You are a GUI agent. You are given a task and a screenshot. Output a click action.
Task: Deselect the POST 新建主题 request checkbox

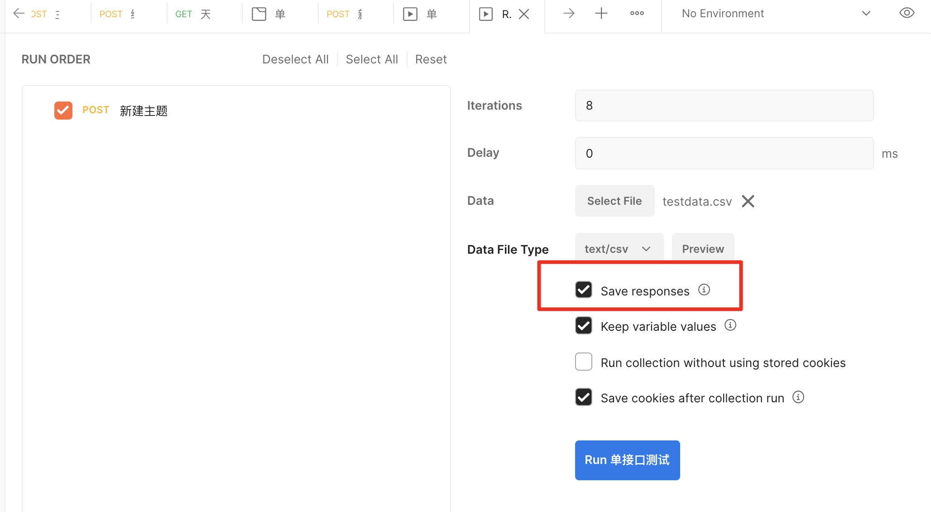coord(63,111)
